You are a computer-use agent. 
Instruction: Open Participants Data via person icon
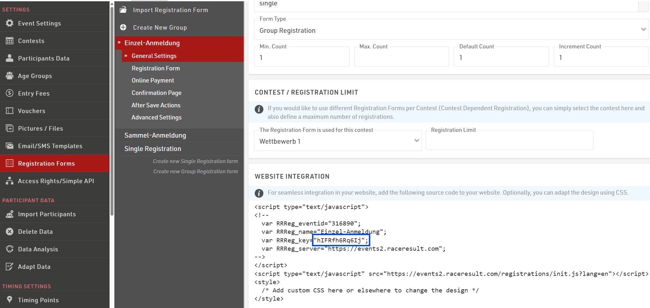pyautogui.click(x=10, y=58)
